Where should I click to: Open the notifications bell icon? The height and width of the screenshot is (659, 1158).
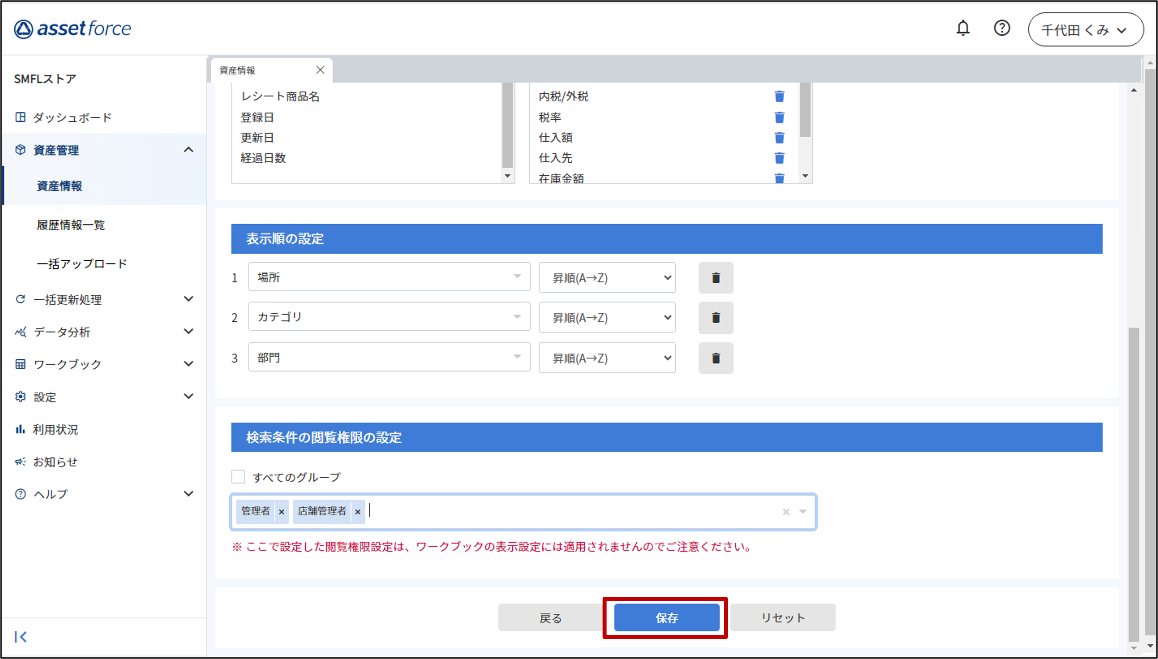click(x=962, y=28)
